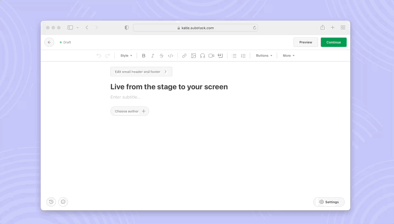The image size is (394, 224).
Task: Click the green Continue button
Action: point(333,42)
